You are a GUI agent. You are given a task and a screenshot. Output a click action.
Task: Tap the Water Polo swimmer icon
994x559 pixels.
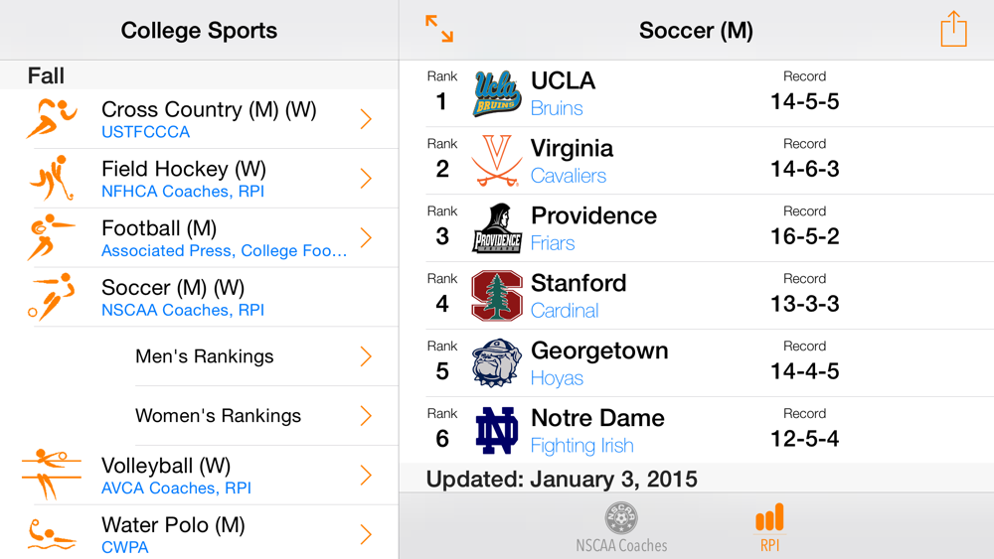click(x=51, y=534)
